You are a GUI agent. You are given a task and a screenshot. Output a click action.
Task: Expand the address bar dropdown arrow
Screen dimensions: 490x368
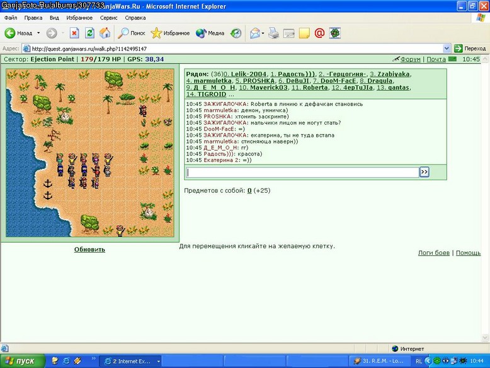447,49
